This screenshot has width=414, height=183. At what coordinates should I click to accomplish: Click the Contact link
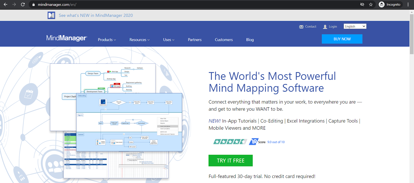pos(310,26)
